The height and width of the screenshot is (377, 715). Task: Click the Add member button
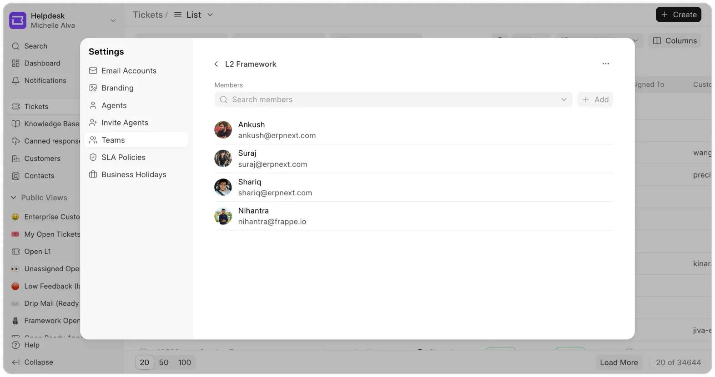pyautogui.click(x=595, y=99)
